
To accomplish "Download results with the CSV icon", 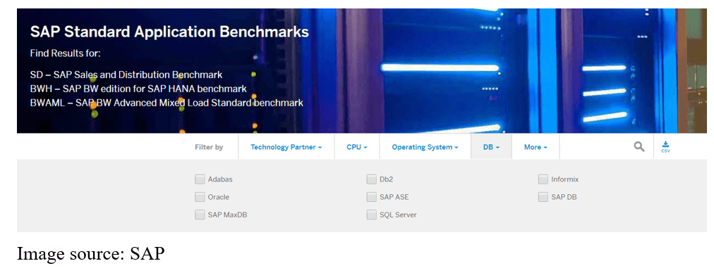I will (x=665, y=147).
